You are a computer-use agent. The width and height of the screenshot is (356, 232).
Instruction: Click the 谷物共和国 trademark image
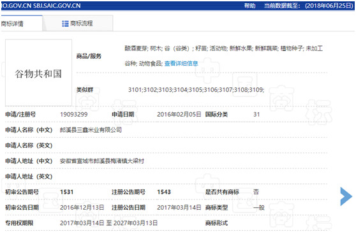click(38, 73)
